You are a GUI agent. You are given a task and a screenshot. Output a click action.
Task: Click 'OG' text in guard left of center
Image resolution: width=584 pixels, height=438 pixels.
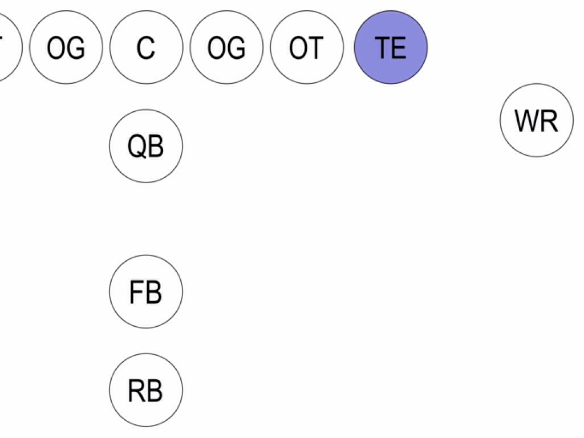point(66,48)
